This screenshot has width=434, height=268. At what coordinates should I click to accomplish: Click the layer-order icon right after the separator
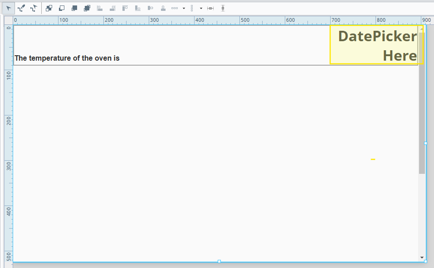(49, 8)
